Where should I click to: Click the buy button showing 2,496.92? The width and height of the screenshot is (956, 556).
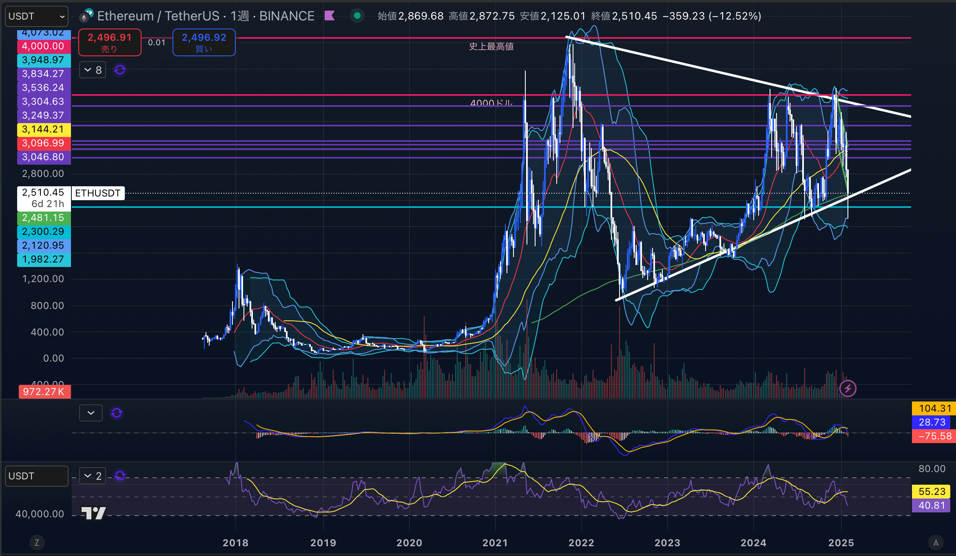(204, 42)
